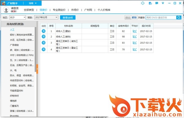Open the 地区 长沙 dropdown
This screenshot has width=184, height=118.
pyautogui.click(x=17, y=17)
